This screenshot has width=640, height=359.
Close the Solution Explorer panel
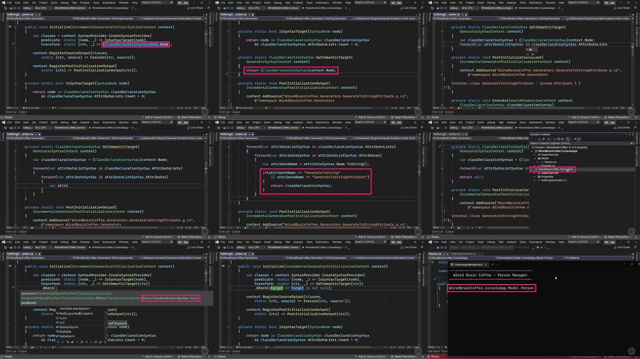pos(633,135)
